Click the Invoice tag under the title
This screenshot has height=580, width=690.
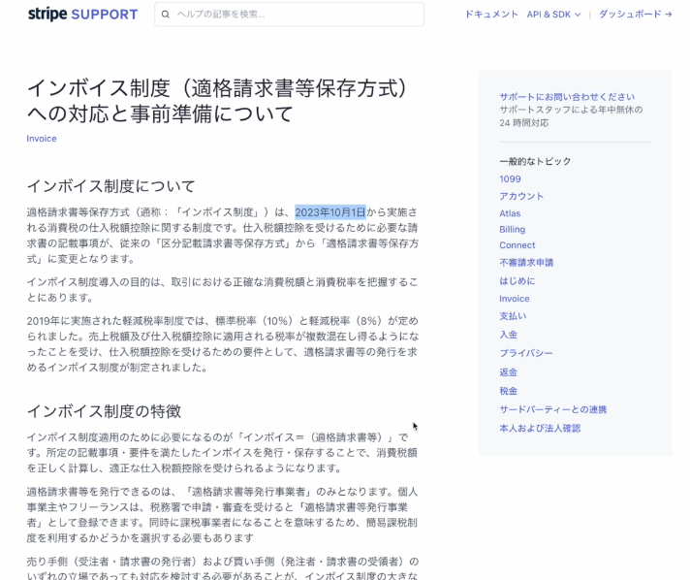(42, 139)
